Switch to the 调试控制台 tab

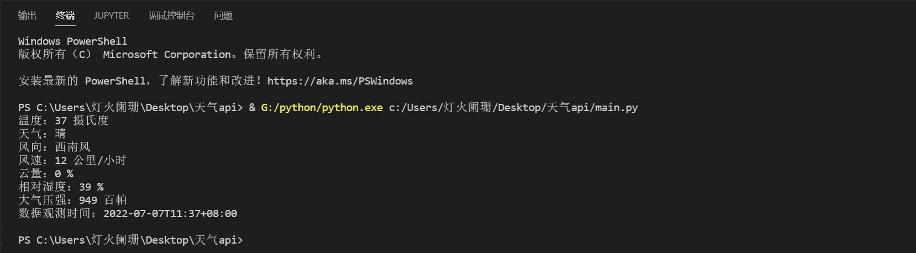(171, 15)
